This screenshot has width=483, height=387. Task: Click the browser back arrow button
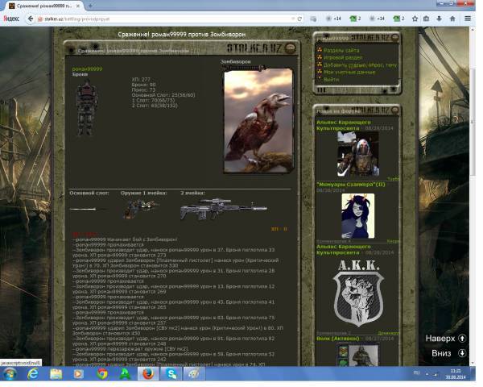point(31,19)
